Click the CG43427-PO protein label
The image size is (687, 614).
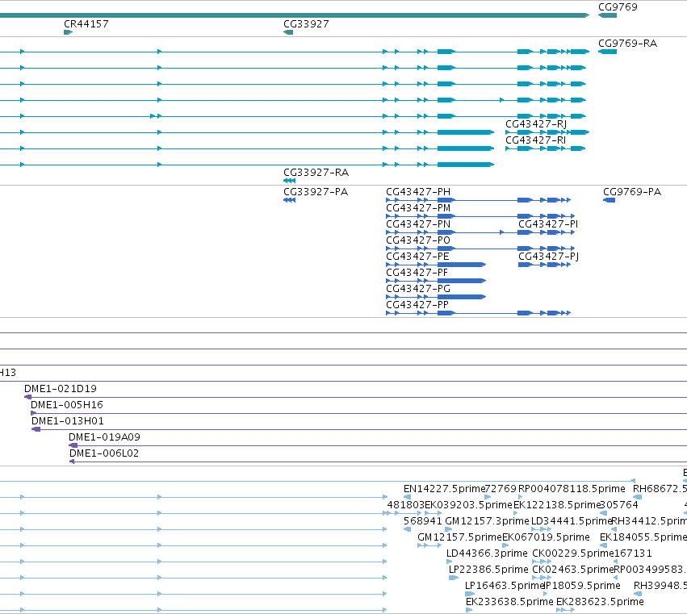point(418,240)
